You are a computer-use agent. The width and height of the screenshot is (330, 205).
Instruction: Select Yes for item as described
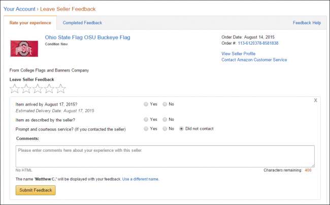click(x=146, y=119)
